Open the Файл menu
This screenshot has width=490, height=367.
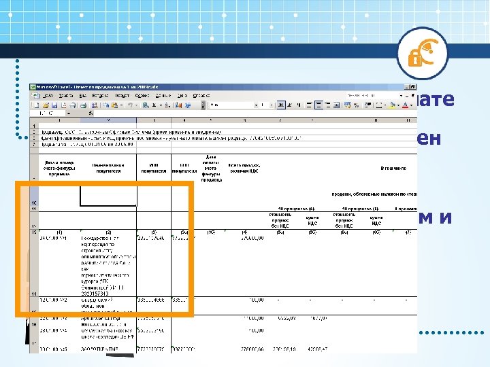click(48, 96)
